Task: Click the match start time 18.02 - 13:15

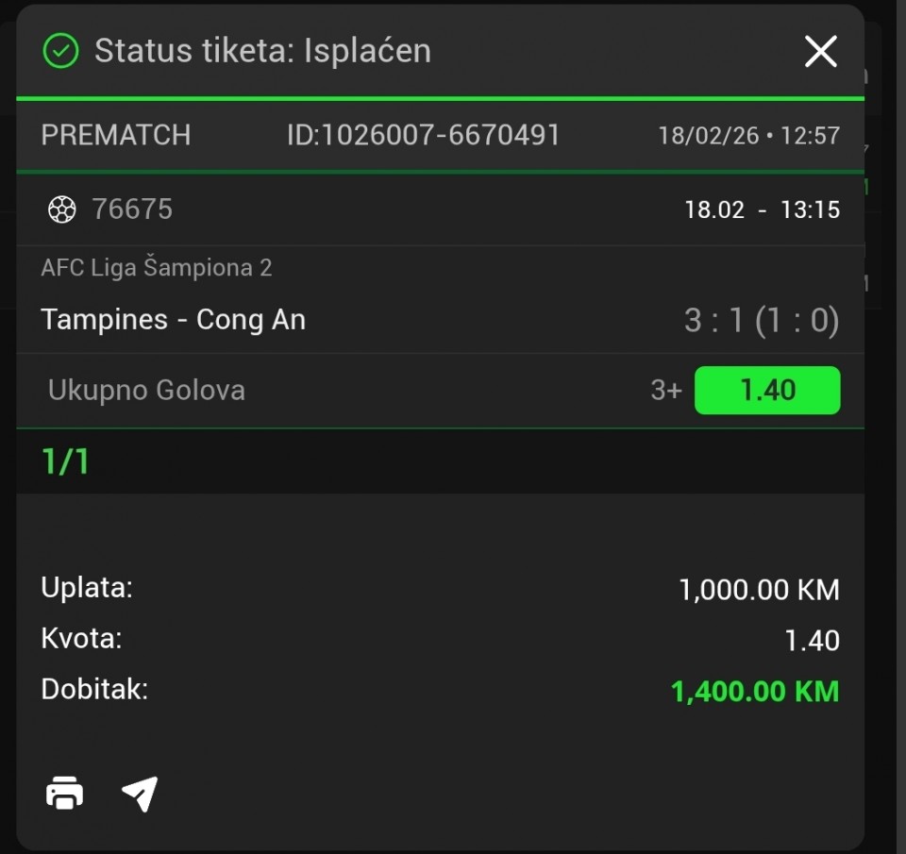Action: click(762, 209)
